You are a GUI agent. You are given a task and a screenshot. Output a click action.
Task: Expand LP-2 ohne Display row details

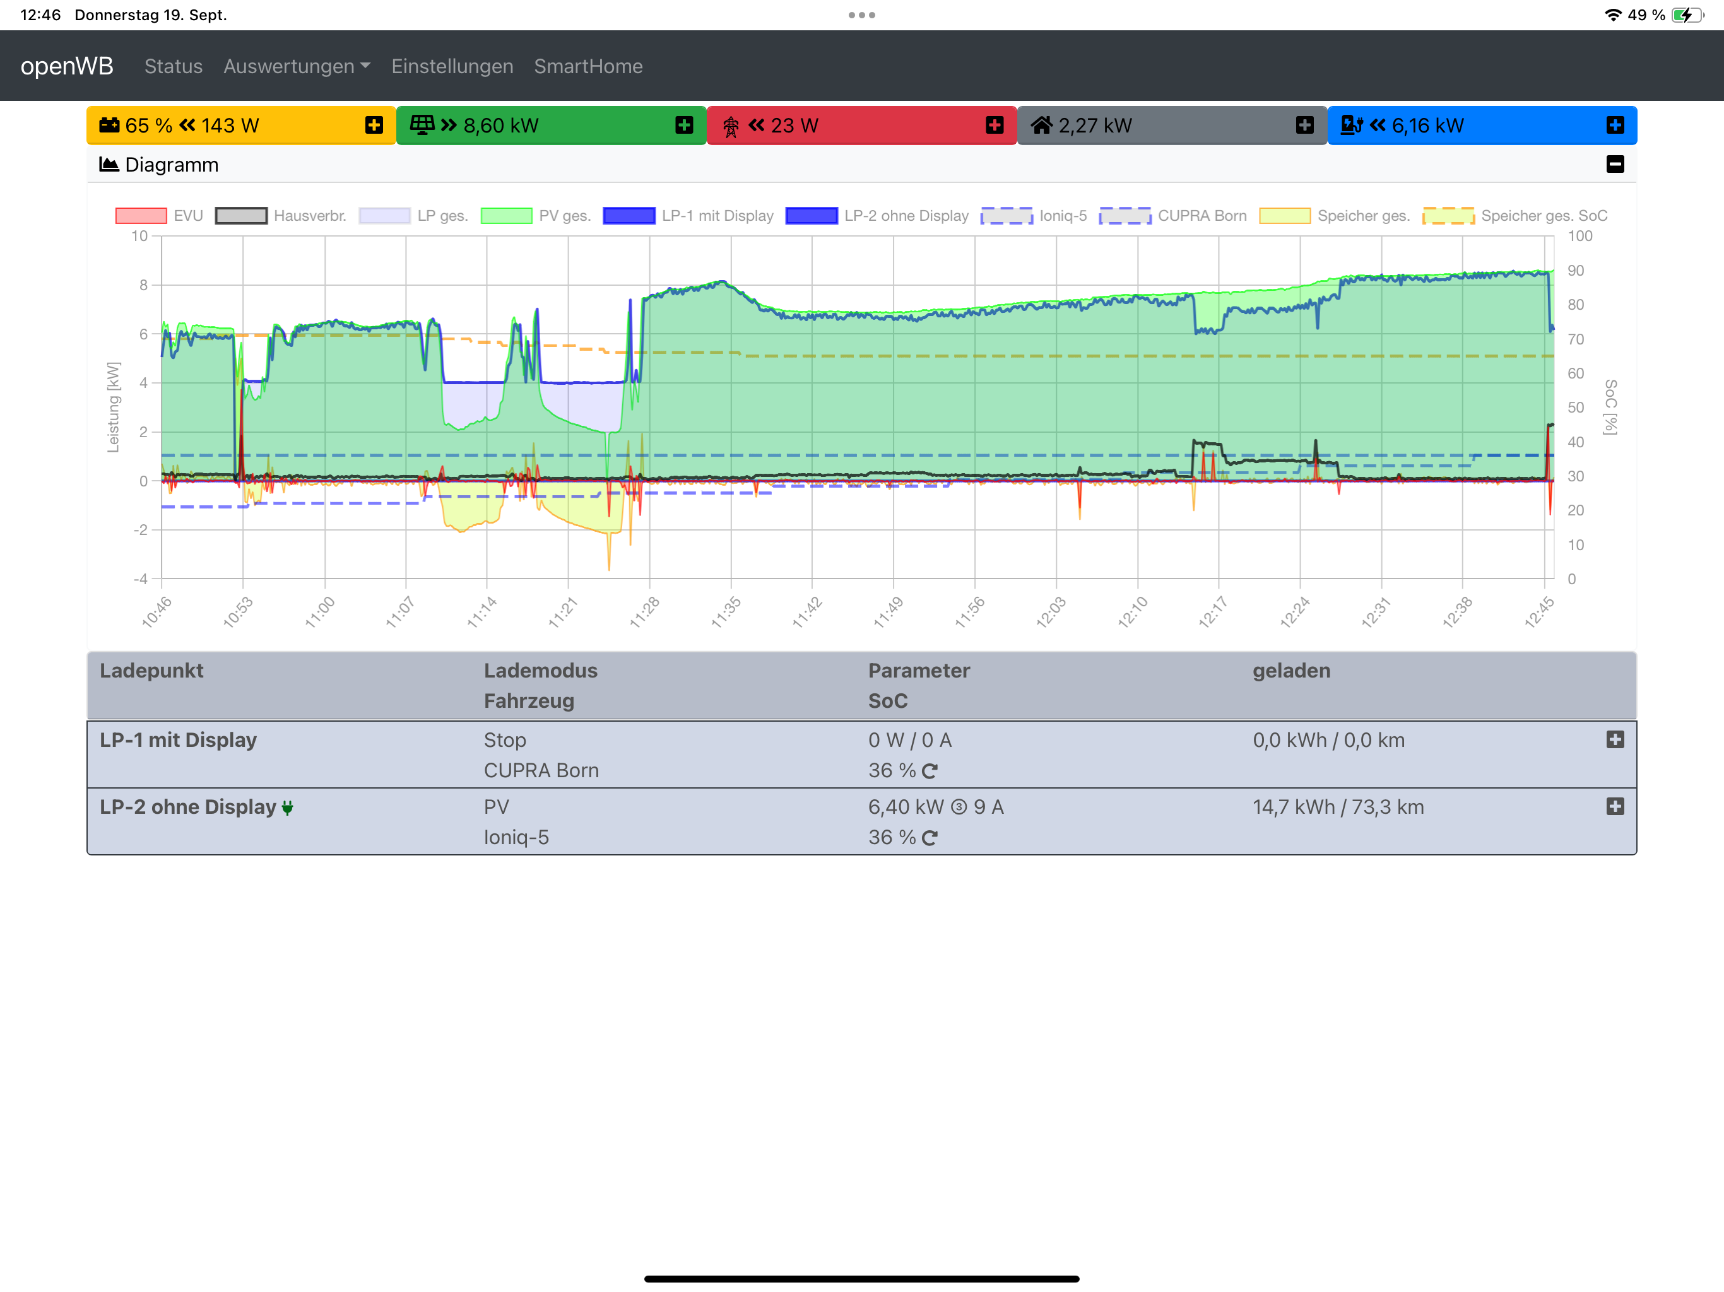[1614, 806]
